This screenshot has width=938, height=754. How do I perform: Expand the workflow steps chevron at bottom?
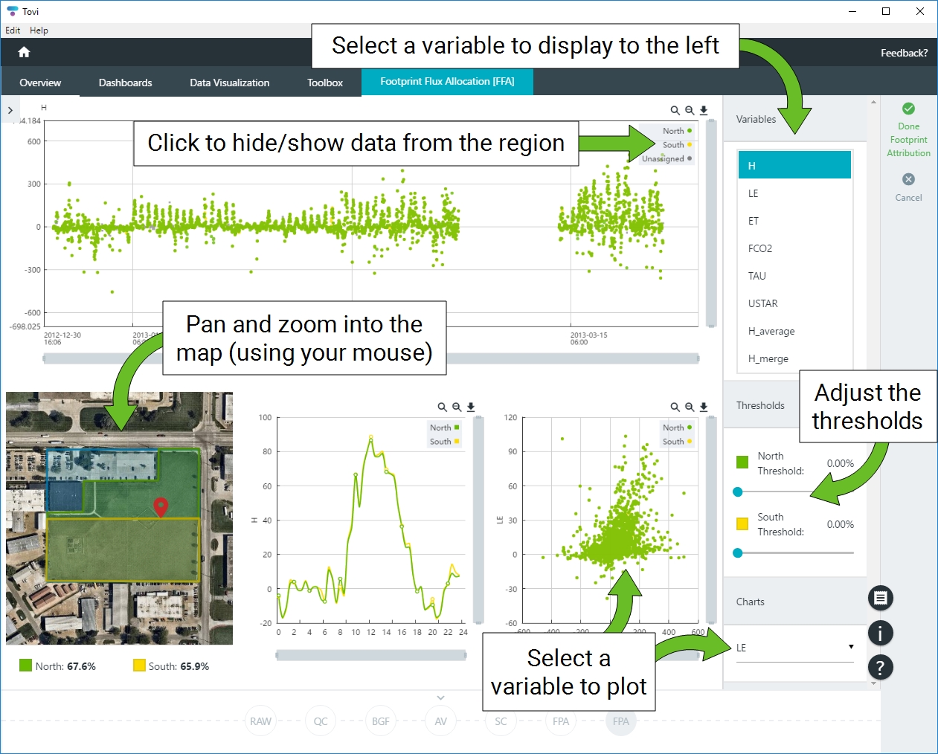click(441, 697)
